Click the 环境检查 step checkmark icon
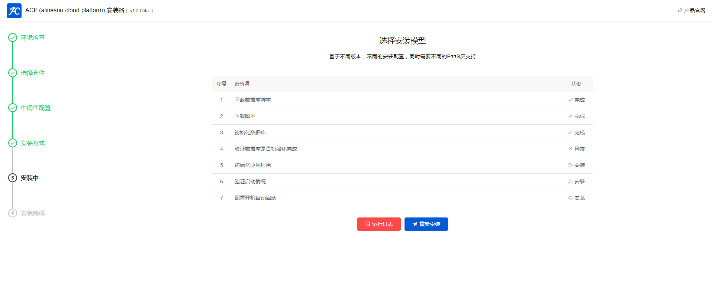 pyautogui.click(x=13, y=37)
